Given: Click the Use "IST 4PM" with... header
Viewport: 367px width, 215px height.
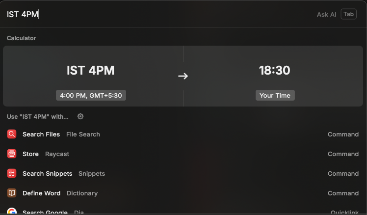Looking at the screenshot, I should pyautogui.click(x=38, y=116).
